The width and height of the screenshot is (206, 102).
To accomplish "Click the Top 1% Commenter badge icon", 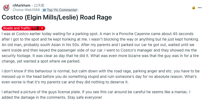I will [x=44, y=10].
